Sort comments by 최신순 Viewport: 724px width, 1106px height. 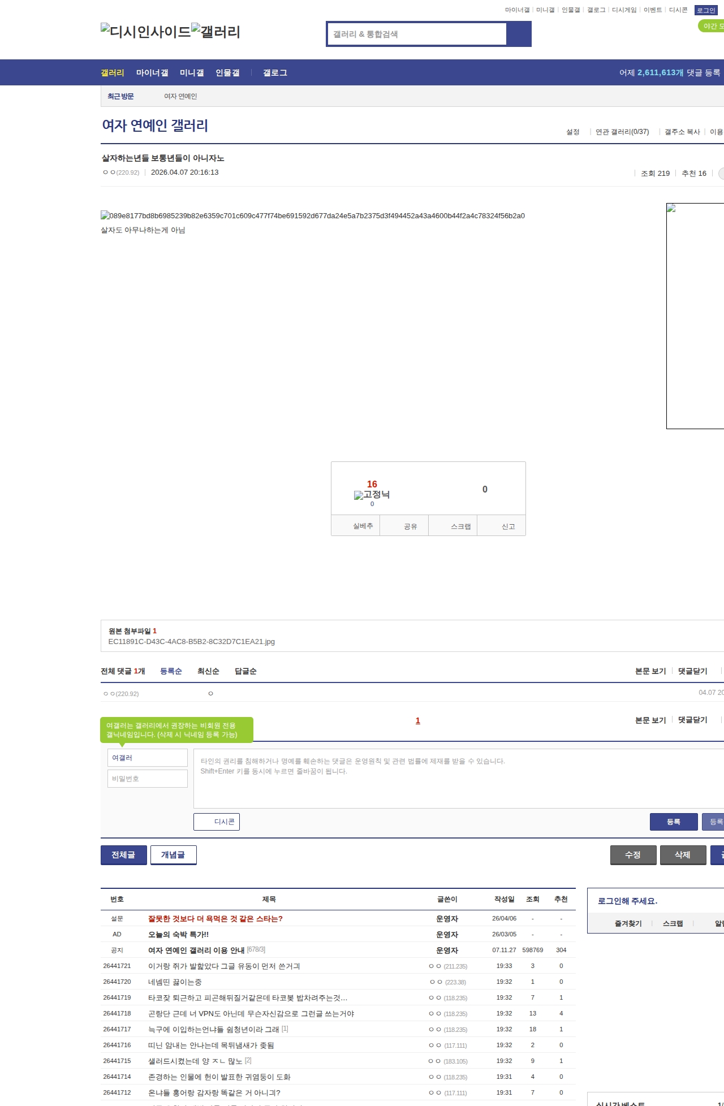(x=208, y=671)
